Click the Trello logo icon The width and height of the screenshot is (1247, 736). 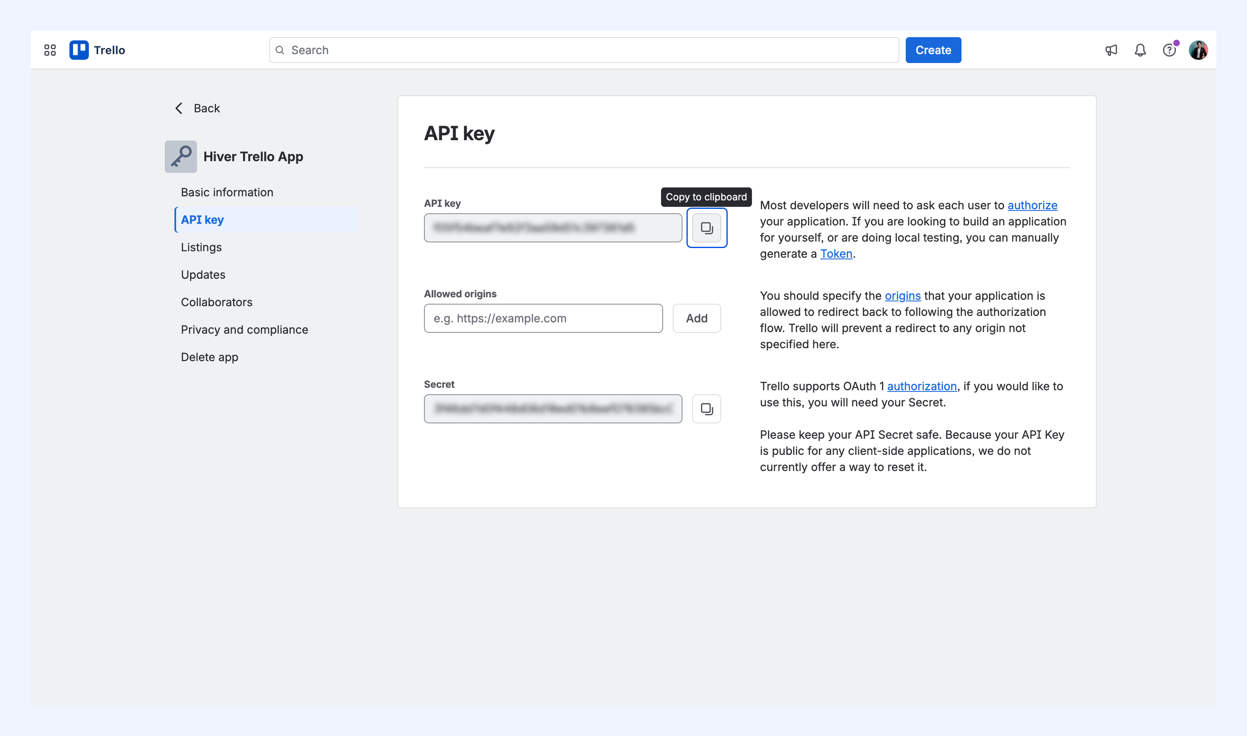click(79, 50)
